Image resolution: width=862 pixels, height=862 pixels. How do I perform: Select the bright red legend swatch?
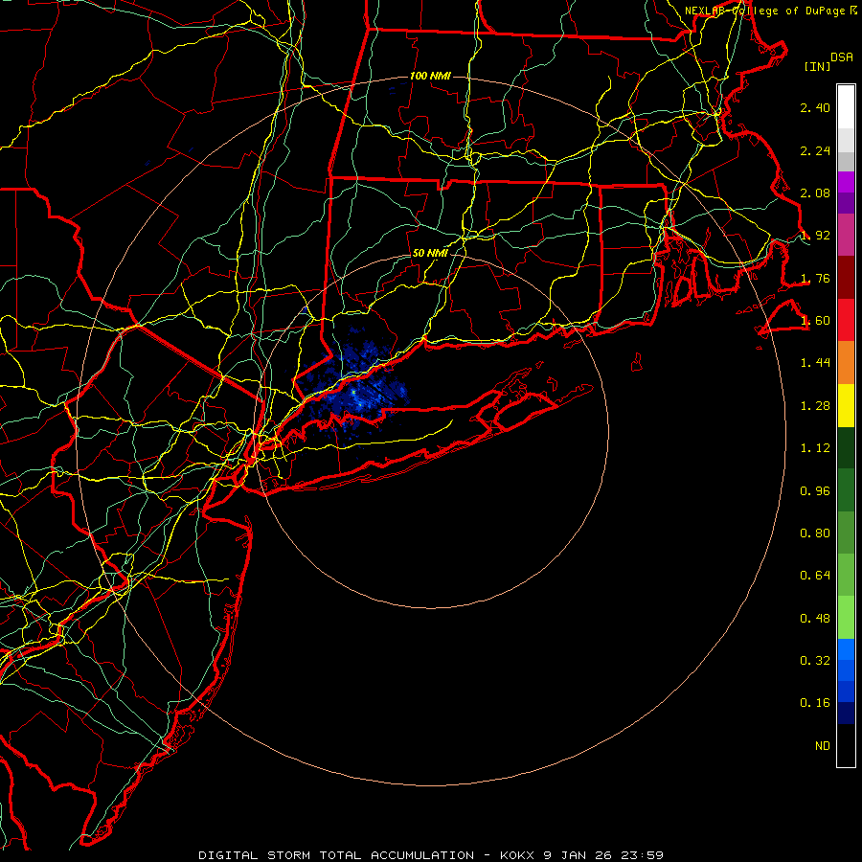click(846, 320)
